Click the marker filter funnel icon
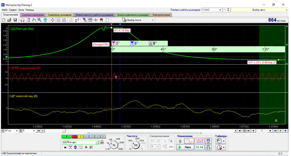 pyautogui.click(x=85, y=20)
